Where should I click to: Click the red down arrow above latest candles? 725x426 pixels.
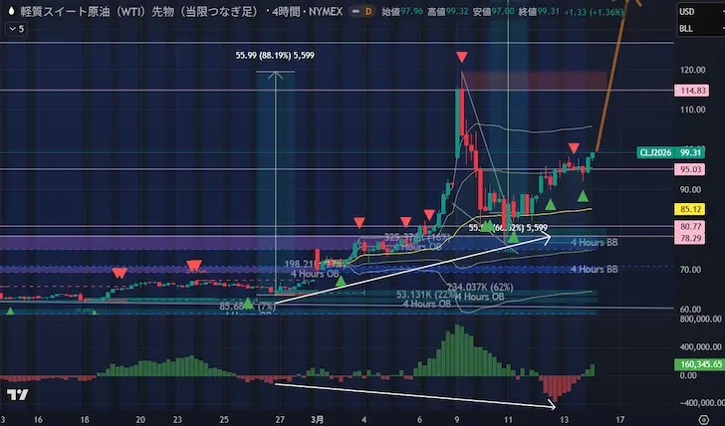[575, 149]
